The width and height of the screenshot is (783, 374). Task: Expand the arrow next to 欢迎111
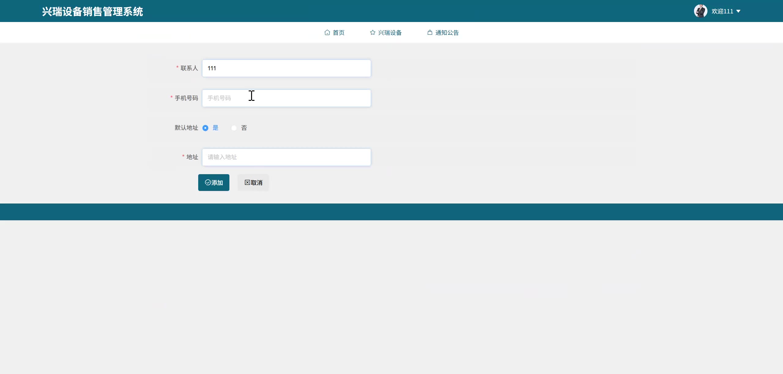738,11
